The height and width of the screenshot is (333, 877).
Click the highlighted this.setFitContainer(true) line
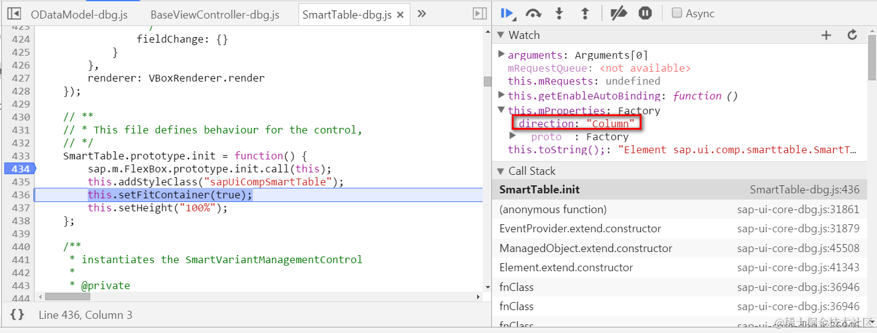(x=170, y=195)
